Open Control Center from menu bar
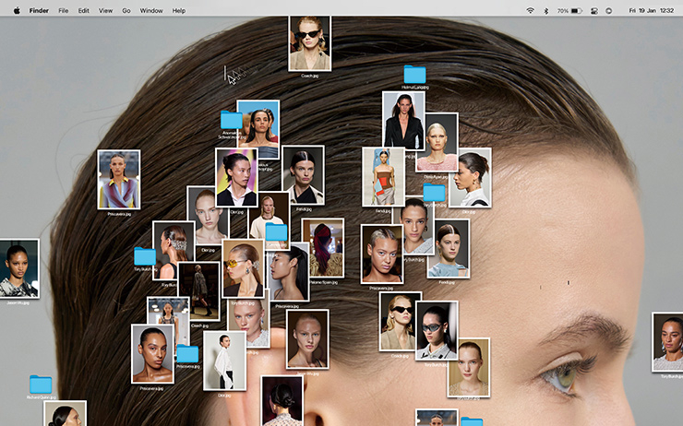This screenshot has width=683, height=426. coord(607,10)
